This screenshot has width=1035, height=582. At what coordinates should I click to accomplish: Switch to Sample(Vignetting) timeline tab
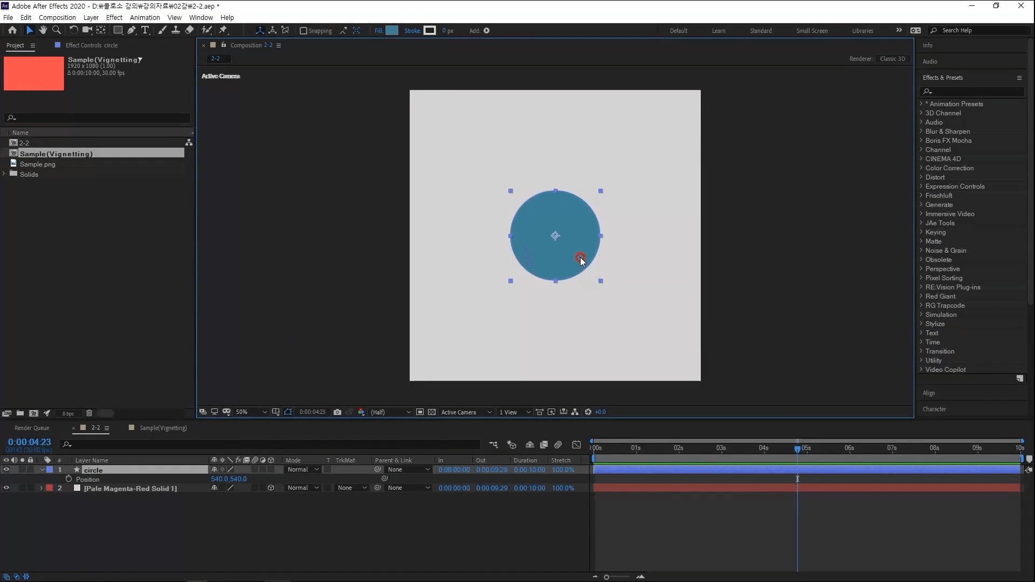point(163,428)
